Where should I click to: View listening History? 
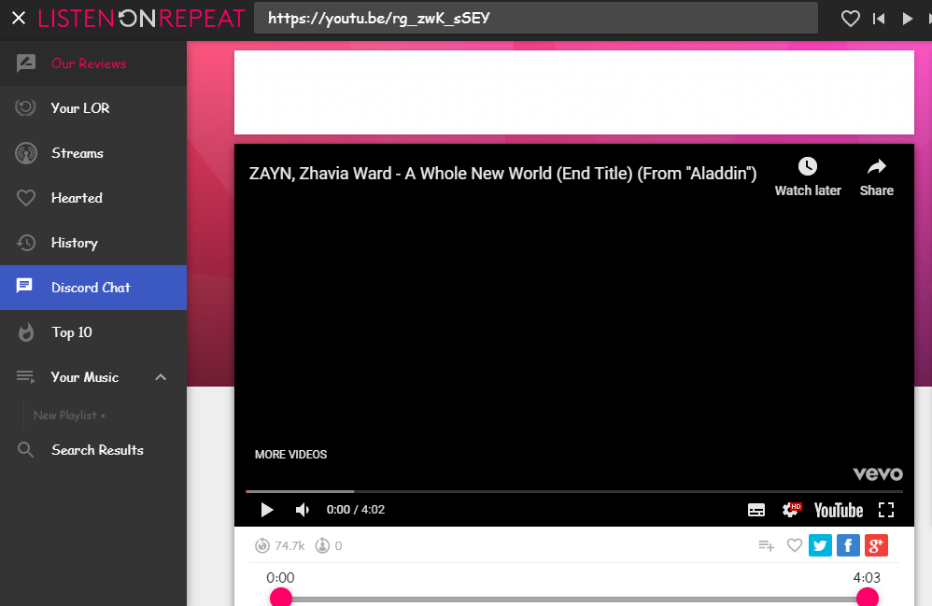93,243
